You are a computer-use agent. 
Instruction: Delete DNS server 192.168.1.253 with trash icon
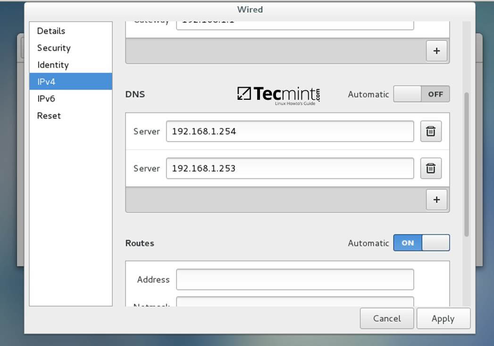[431, 168]
